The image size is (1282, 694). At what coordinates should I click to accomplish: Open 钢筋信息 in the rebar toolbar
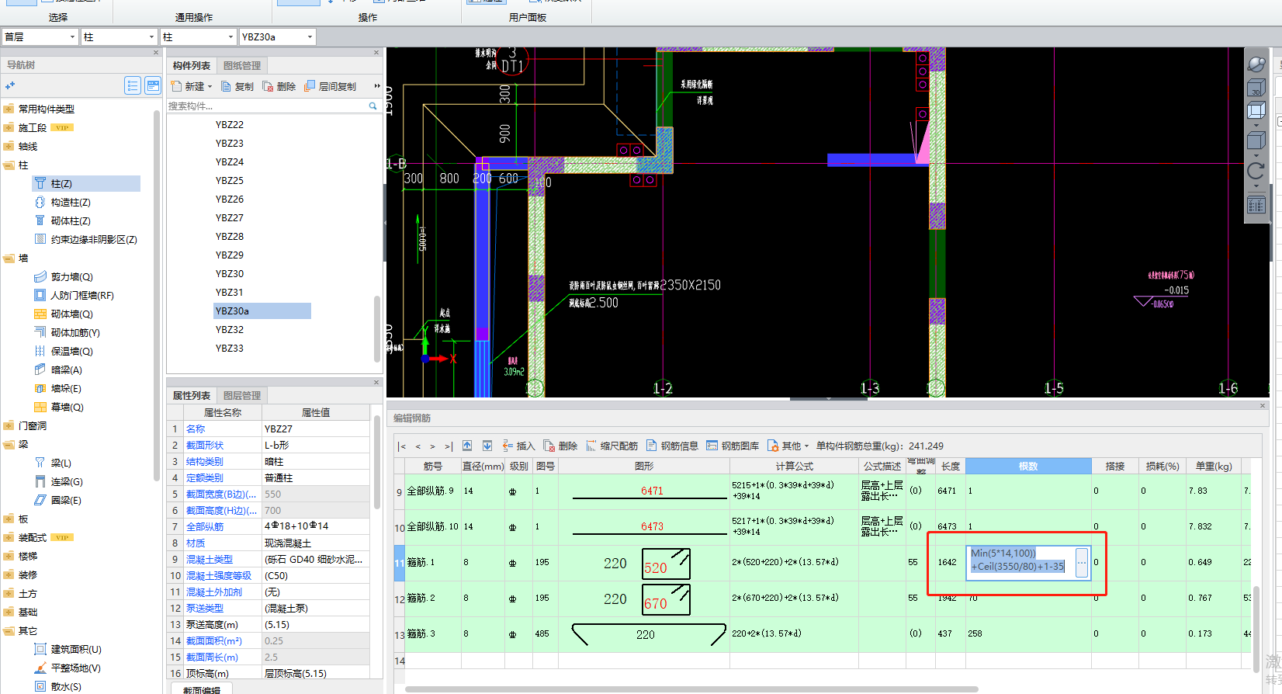click(673, 446)
